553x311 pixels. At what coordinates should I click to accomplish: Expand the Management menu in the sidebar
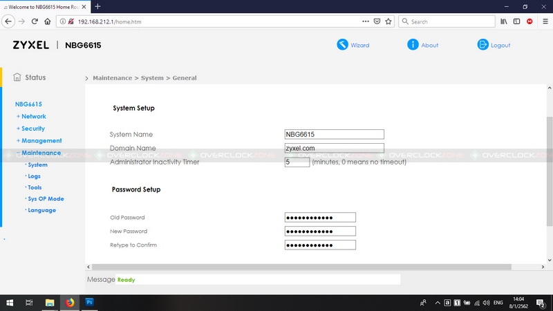pyautogui.click(x=39, y=140)
